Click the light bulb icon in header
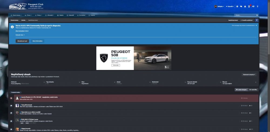This screenshot has width=270, height=132. (x=258, y=6)
